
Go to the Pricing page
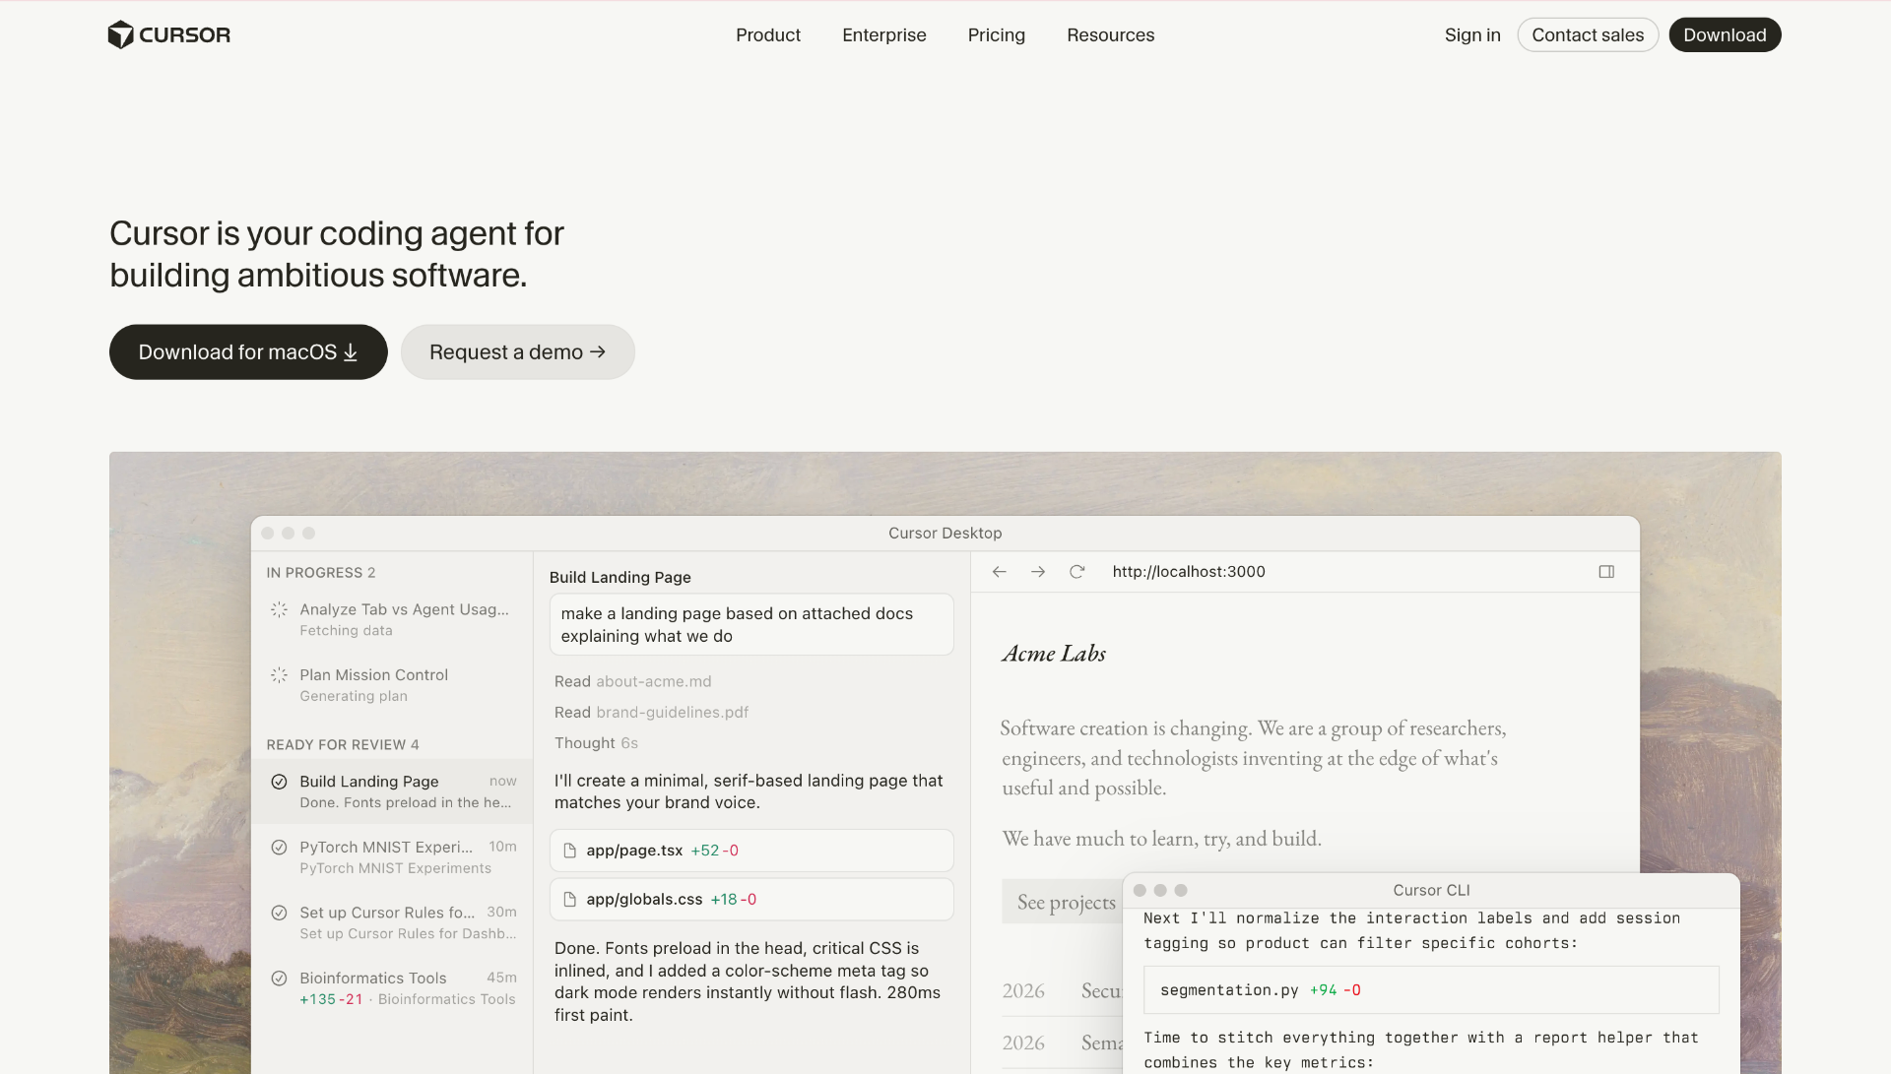996,34
